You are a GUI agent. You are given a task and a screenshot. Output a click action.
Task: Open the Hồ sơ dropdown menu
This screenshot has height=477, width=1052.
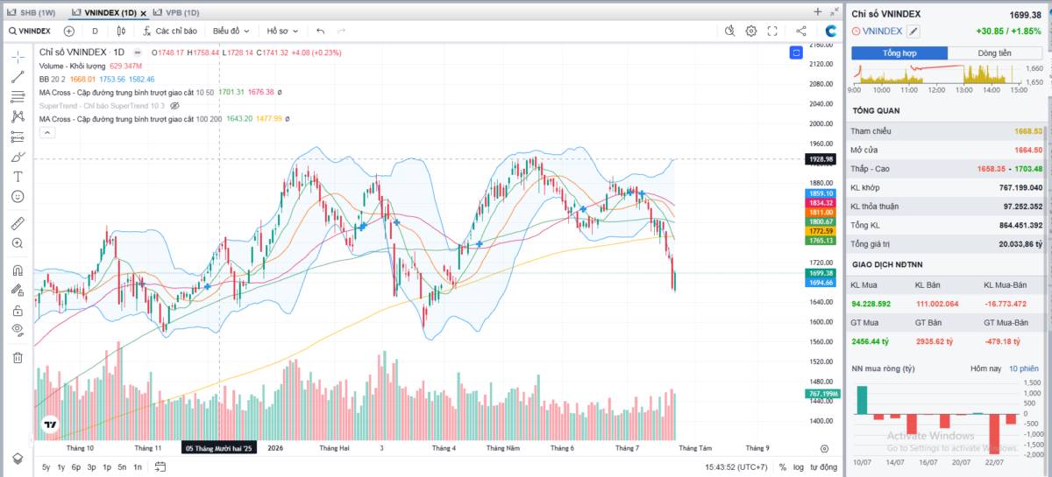(282, 31)
